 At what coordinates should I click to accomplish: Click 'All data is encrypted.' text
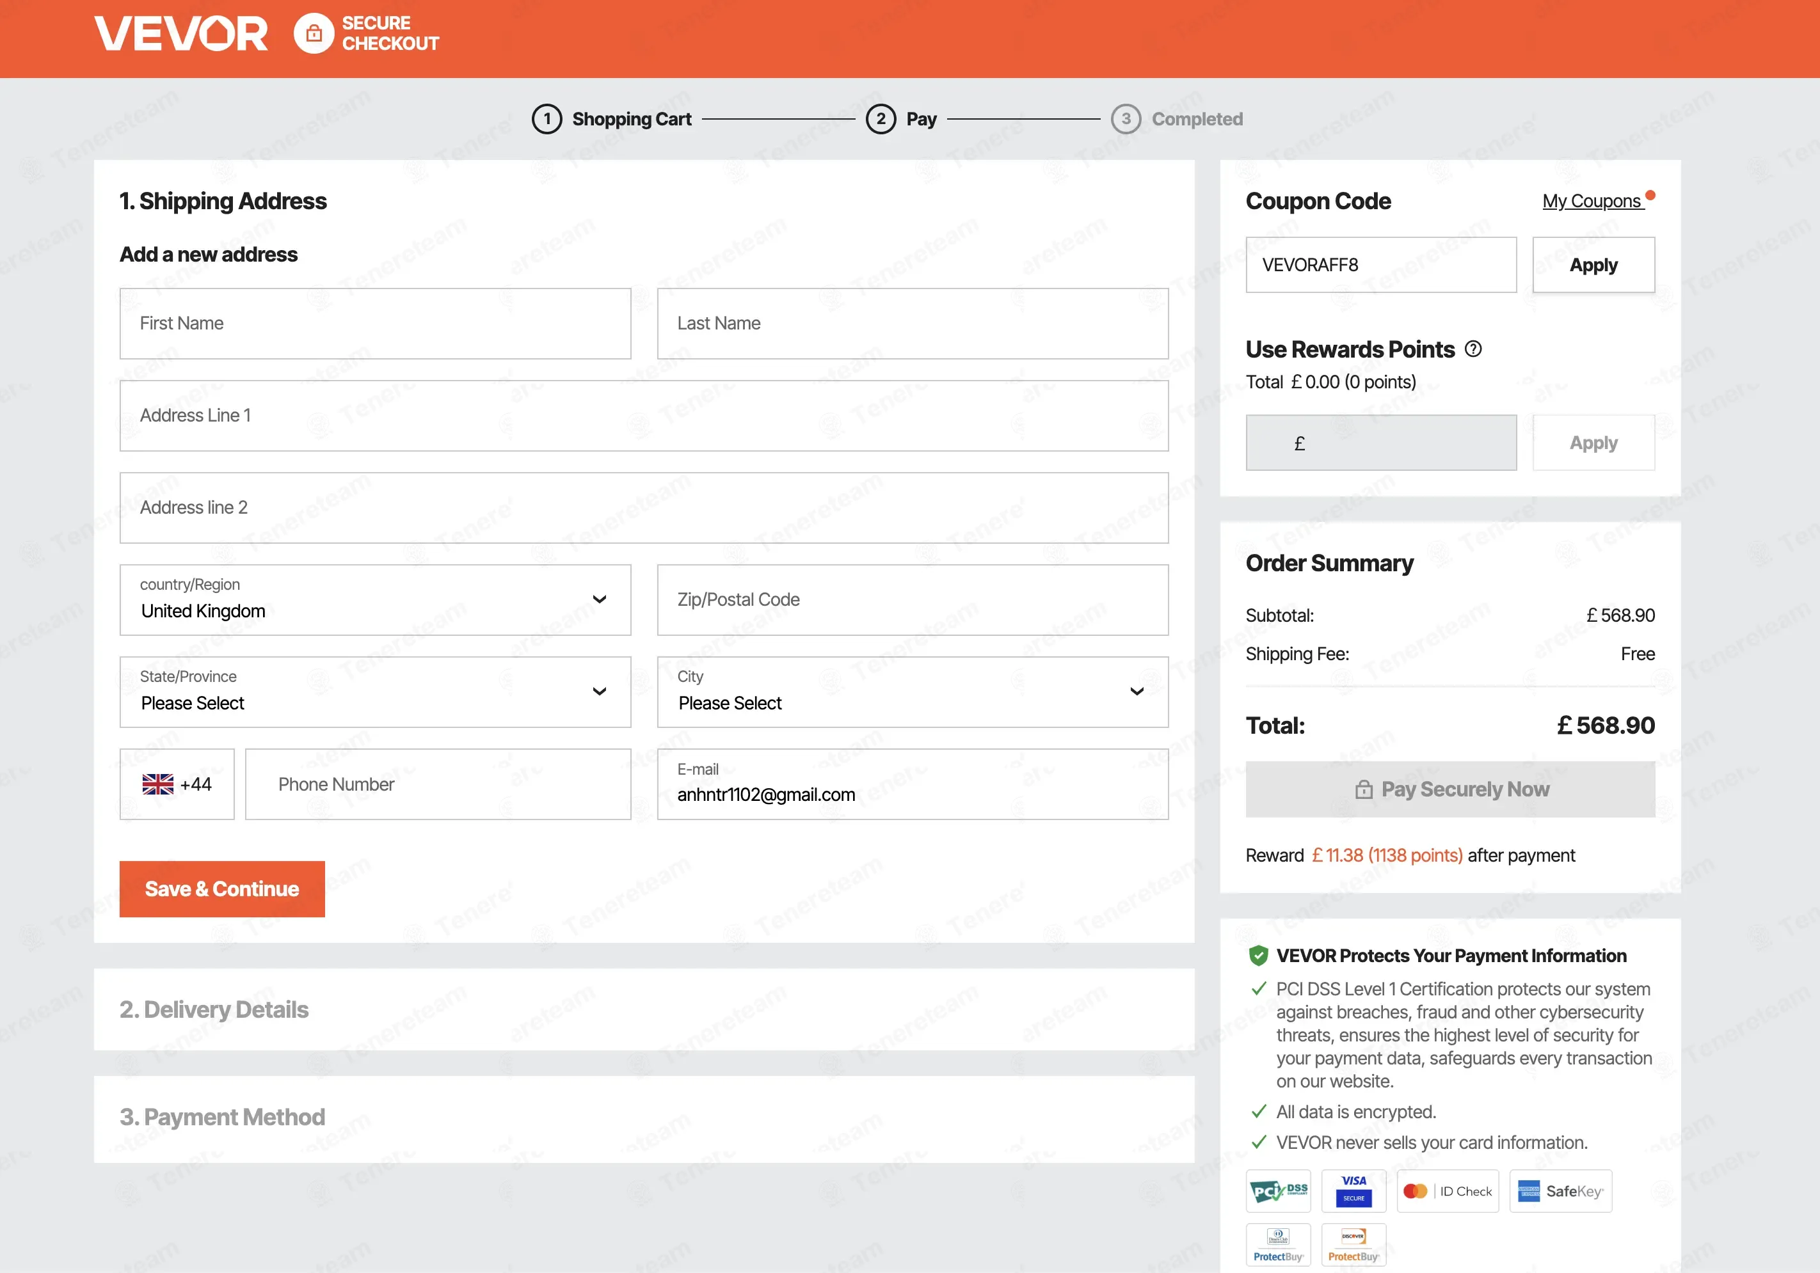(x=1355, y=1111)
